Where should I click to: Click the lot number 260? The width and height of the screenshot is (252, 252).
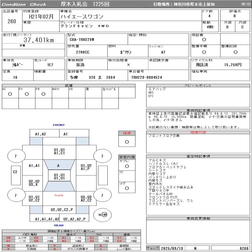[x=12, y=21]
